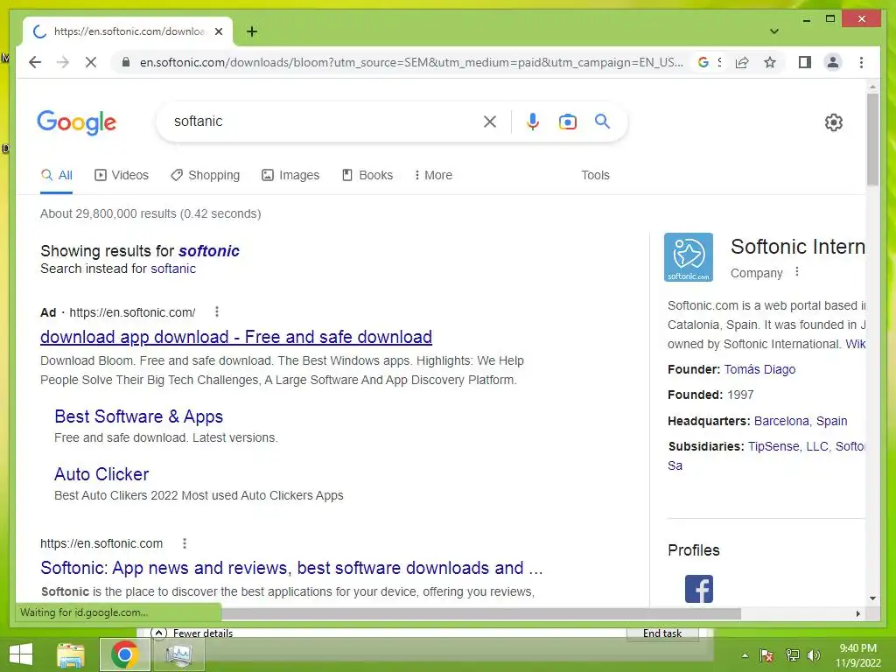Viewport: 896px width, 672px height.
Task: Share this page icon
Action: [742, 62]
